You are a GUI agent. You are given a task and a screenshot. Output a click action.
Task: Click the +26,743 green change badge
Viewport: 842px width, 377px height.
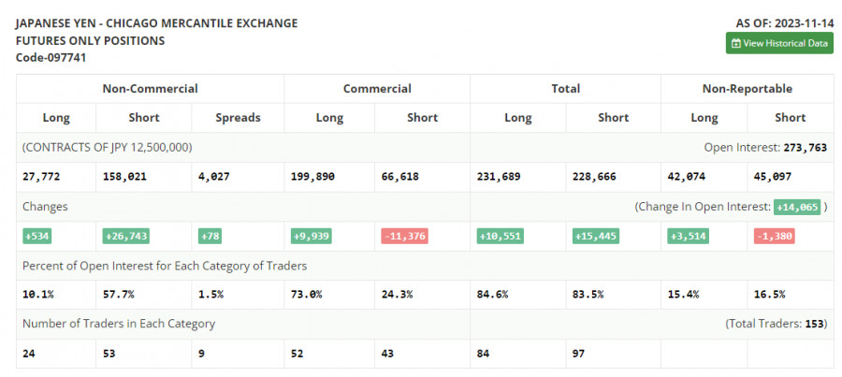(x=125, y=236)
